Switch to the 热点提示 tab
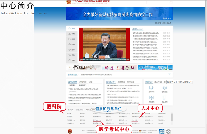The image size is (207, 134). 131,82
